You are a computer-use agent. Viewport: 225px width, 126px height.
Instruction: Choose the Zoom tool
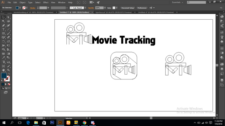(x=8, y=70)
